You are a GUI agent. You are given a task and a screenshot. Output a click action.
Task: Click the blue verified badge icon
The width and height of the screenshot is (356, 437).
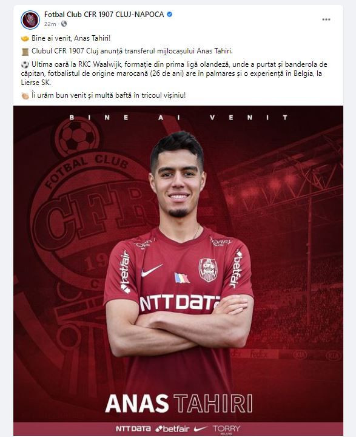(x=169, y=15)
